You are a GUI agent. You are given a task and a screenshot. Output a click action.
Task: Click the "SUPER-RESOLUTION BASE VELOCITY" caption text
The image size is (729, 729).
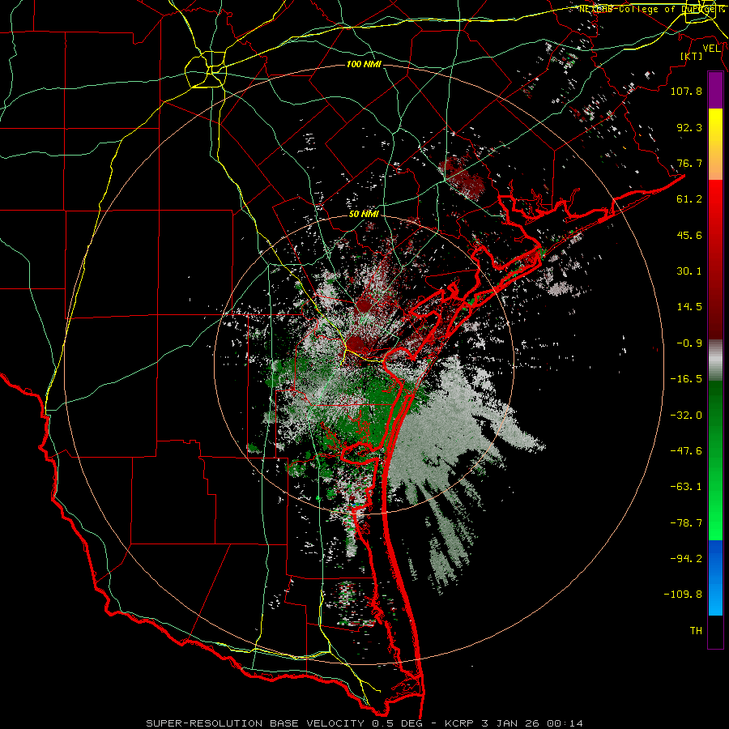pyautogui.click(x=255, y=723)
